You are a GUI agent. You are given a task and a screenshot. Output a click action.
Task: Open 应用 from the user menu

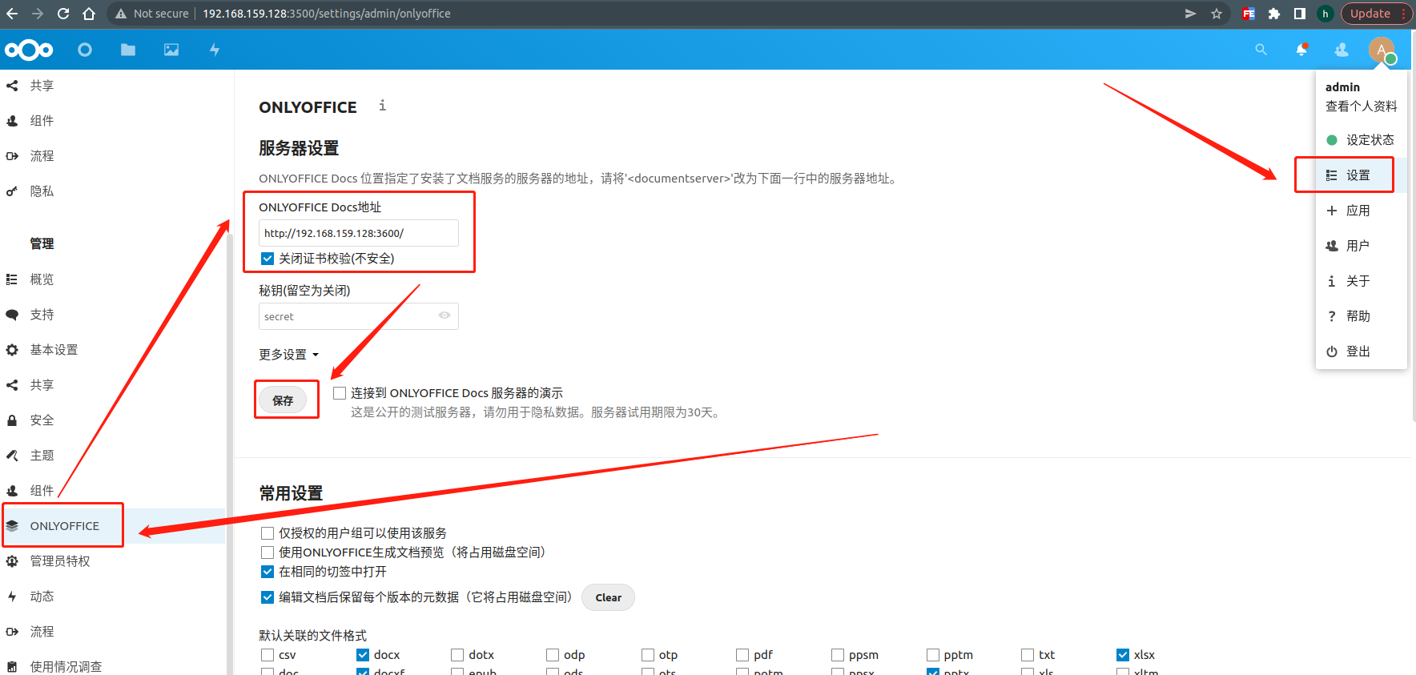[x=1361, y=211]
